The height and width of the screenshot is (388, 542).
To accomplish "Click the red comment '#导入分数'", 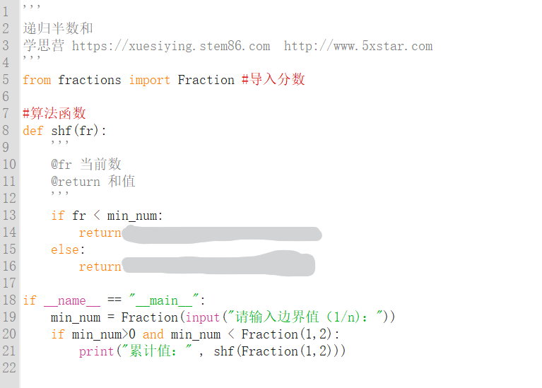I will 273,79.
